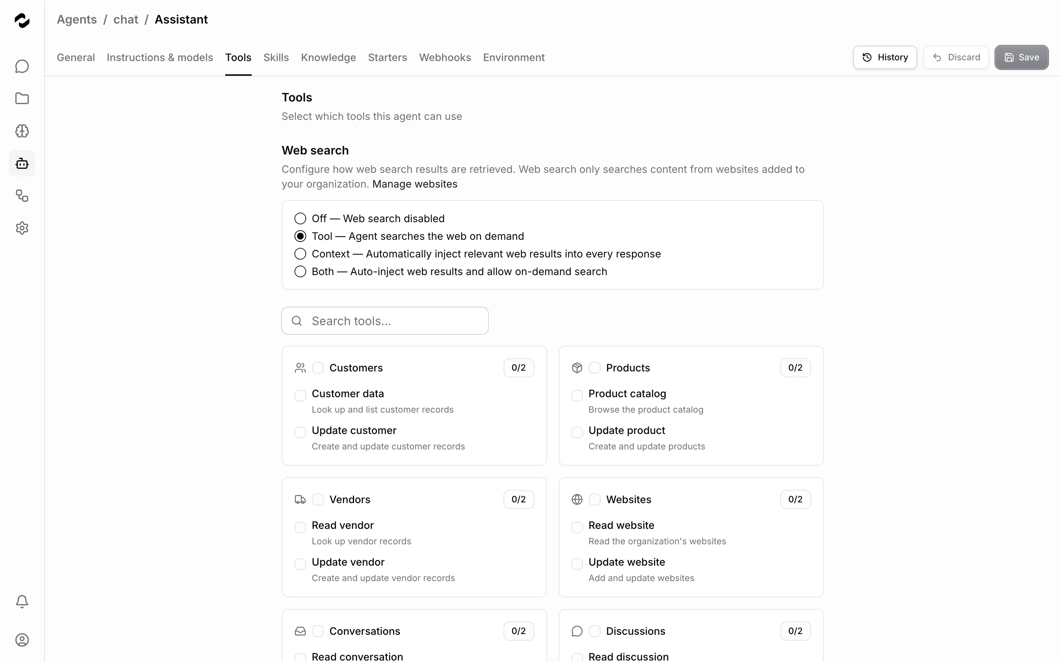The height and width of the screenshot is (662, 1060).
Task: Open the settings gear sidebar icon
Action: pos(22,228)
